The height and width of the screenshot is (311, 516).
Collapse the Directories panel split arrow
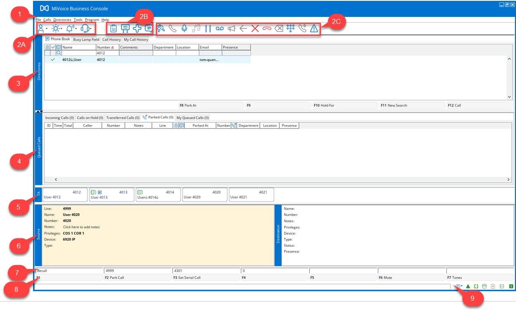click(39, 111)
